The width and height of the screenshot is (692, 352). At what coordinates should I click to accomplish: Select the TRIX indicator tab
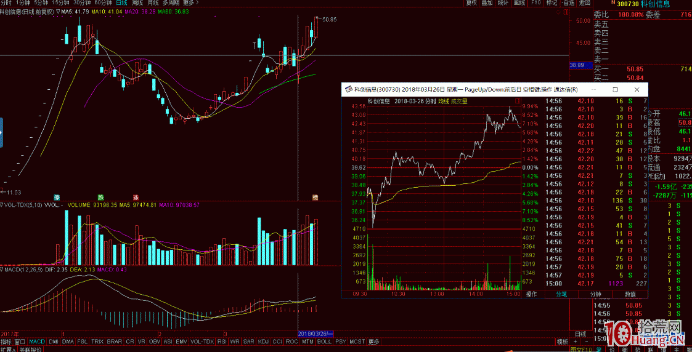(x=97, y=342)
